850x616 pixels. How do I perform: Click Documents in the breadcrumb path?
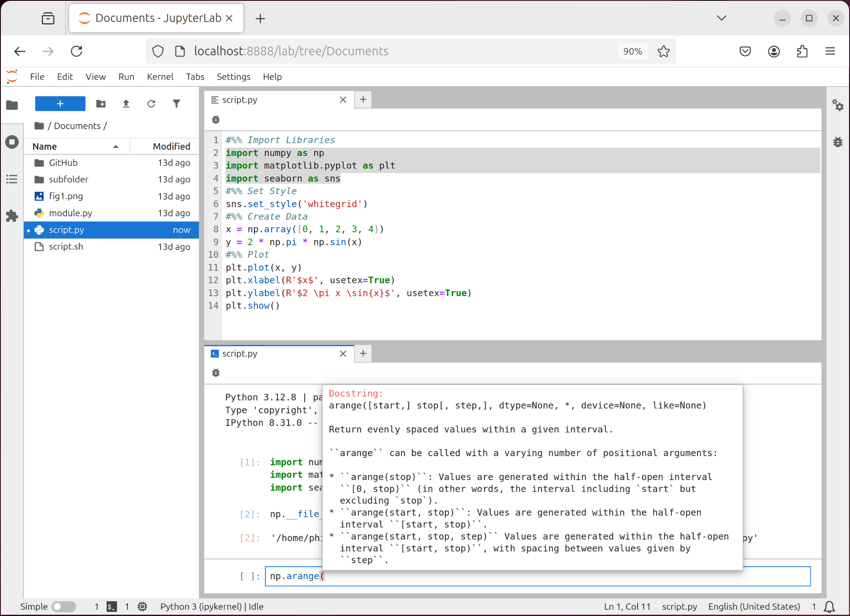point(77,126)
